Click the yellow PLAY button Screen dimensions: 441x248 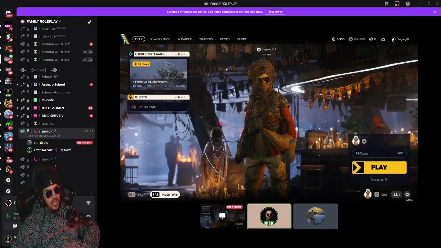(x=379, y=167)
